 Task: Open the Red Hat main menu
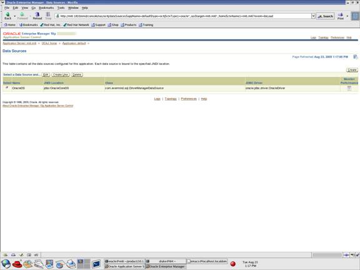pyautogui.click(x=17, y=264)
